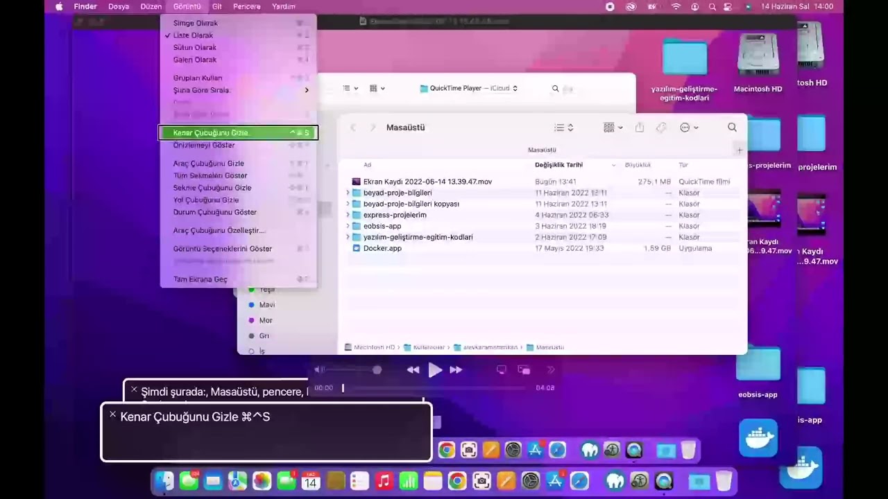Click the search magnifier in Masaüstü window
Image resolution: width=888 pixels, height=499 pixels.
[732, 128]
